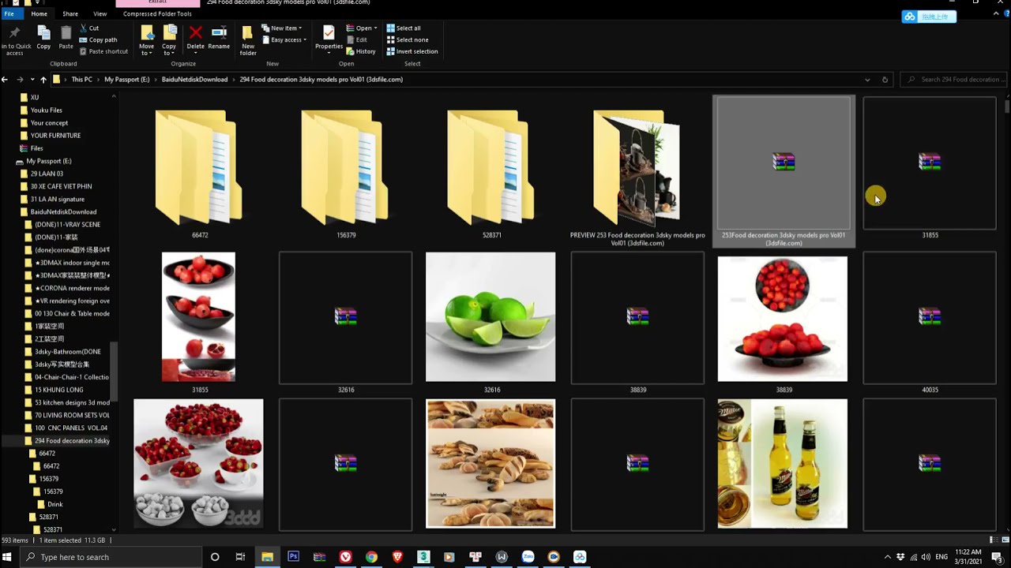Select 15 KHUNG LONG in navigation tree
The width and height of the screenshot is (1011, 568).
pyautogui.click(x=58, y=390)
